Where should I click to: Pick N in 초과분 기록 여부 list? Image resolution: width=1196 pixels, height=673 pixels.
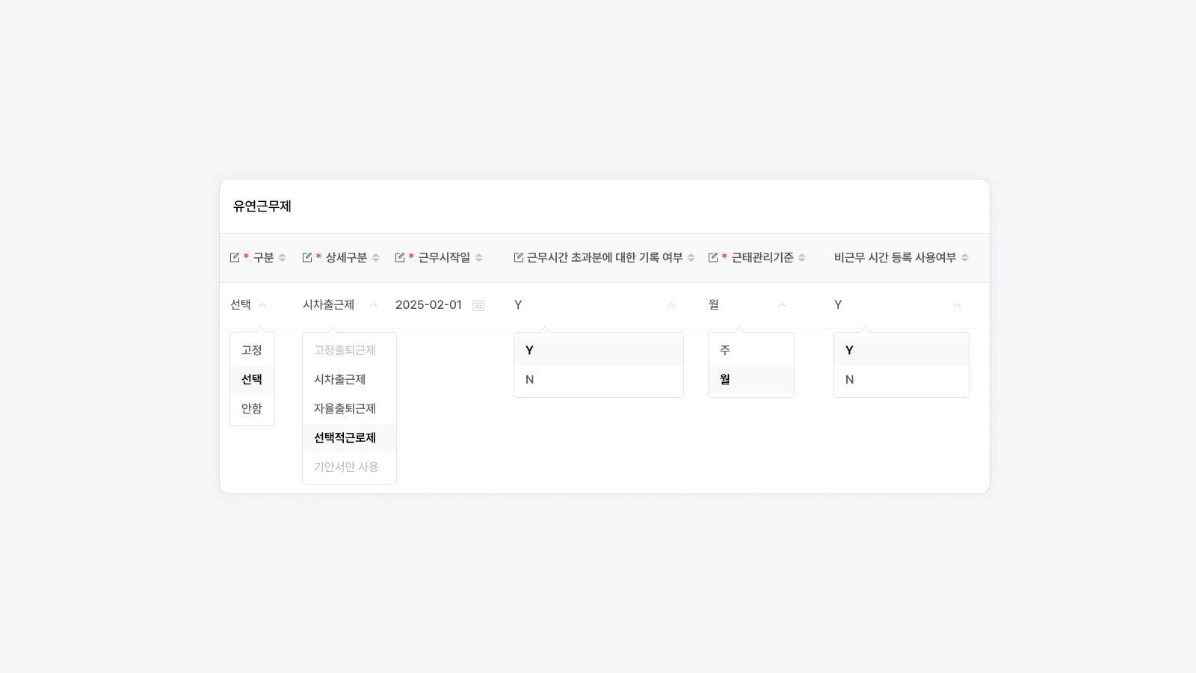coord(599,379)
